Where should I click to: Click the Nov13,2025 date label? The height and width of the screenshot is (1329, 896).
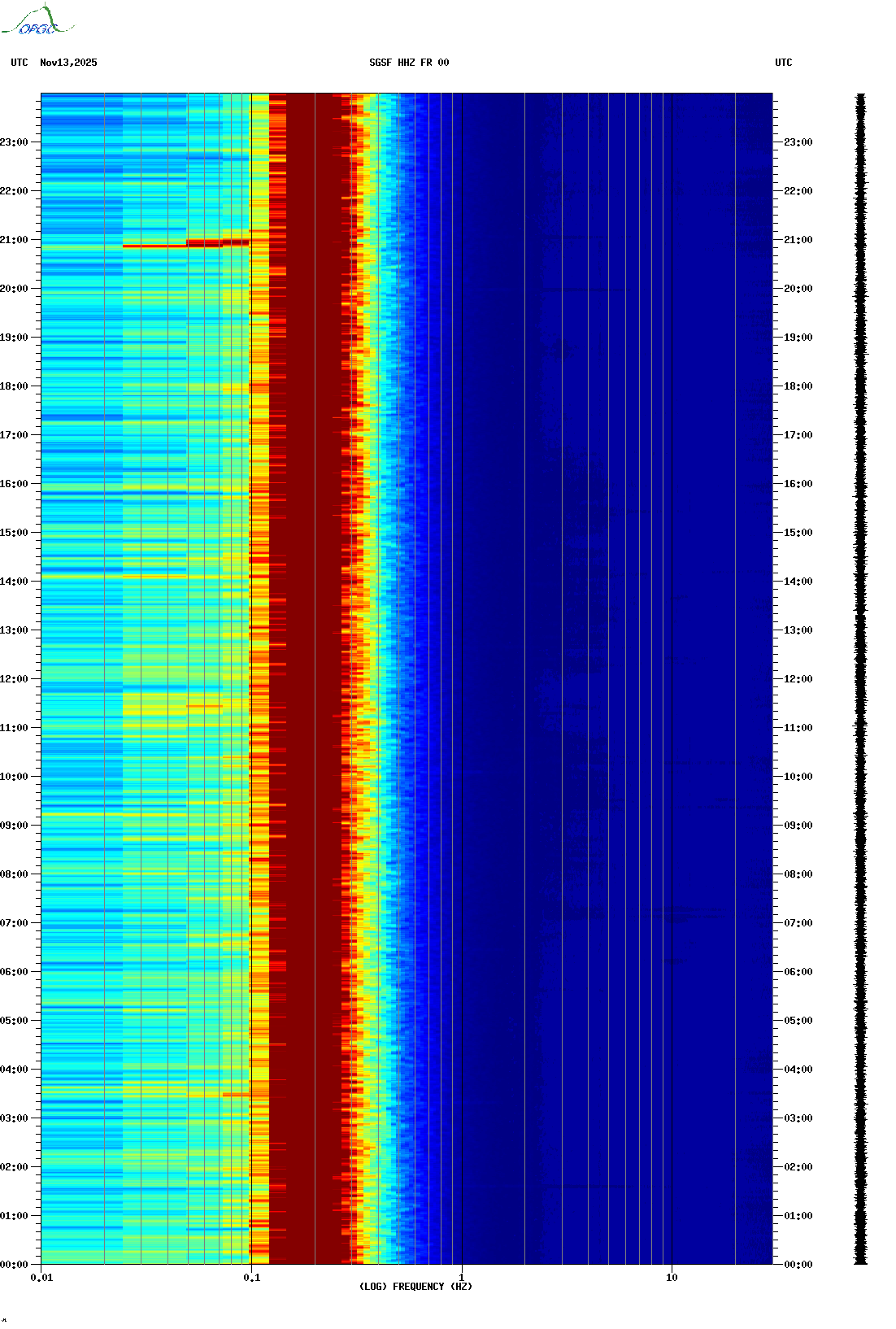click(x=68, y=63)
